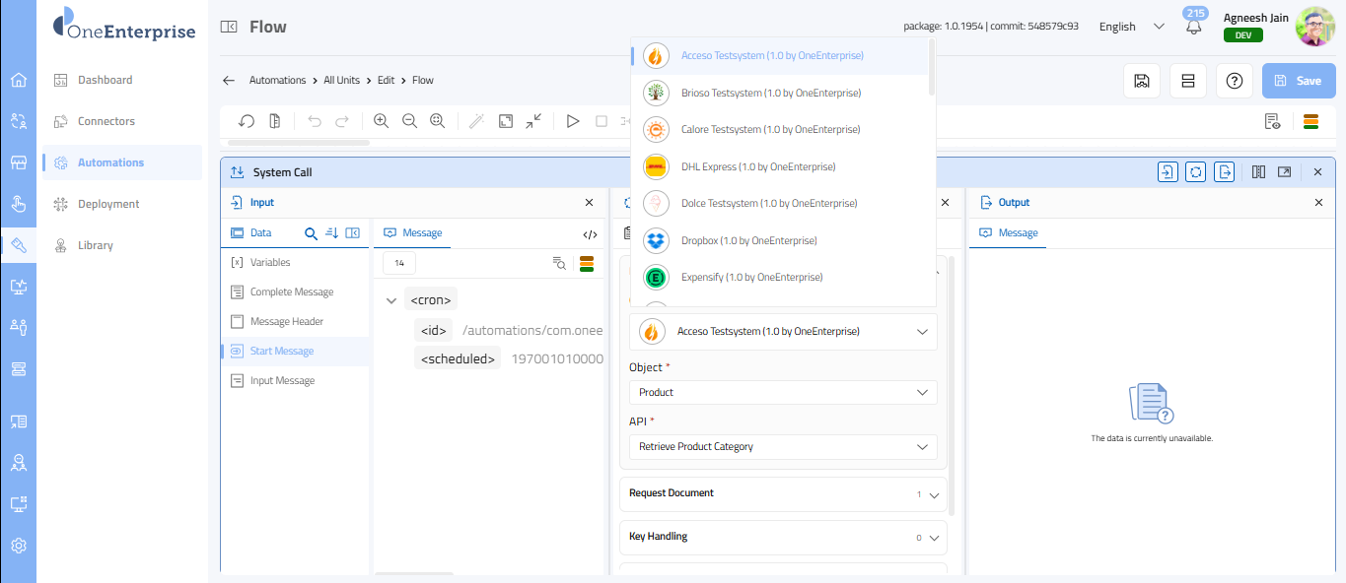Toggle the Input panel visibility in System Call header
This screenshot has height=583, width=1346.
[1168, 172]
